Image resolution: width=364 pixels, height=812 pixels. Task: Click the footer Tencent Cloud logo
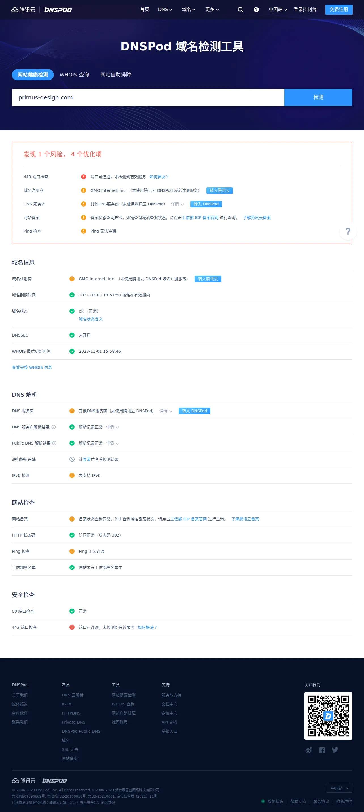(x=24, y=781)
